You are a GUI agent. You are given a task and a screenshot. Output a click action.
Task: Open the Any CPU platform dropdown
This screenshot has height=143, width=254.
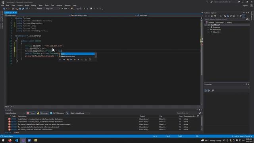tap(53, 9)
